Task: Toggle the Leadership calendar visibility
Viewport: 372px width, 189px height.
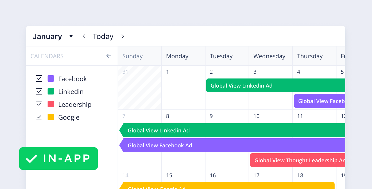Action: (39, 104)
